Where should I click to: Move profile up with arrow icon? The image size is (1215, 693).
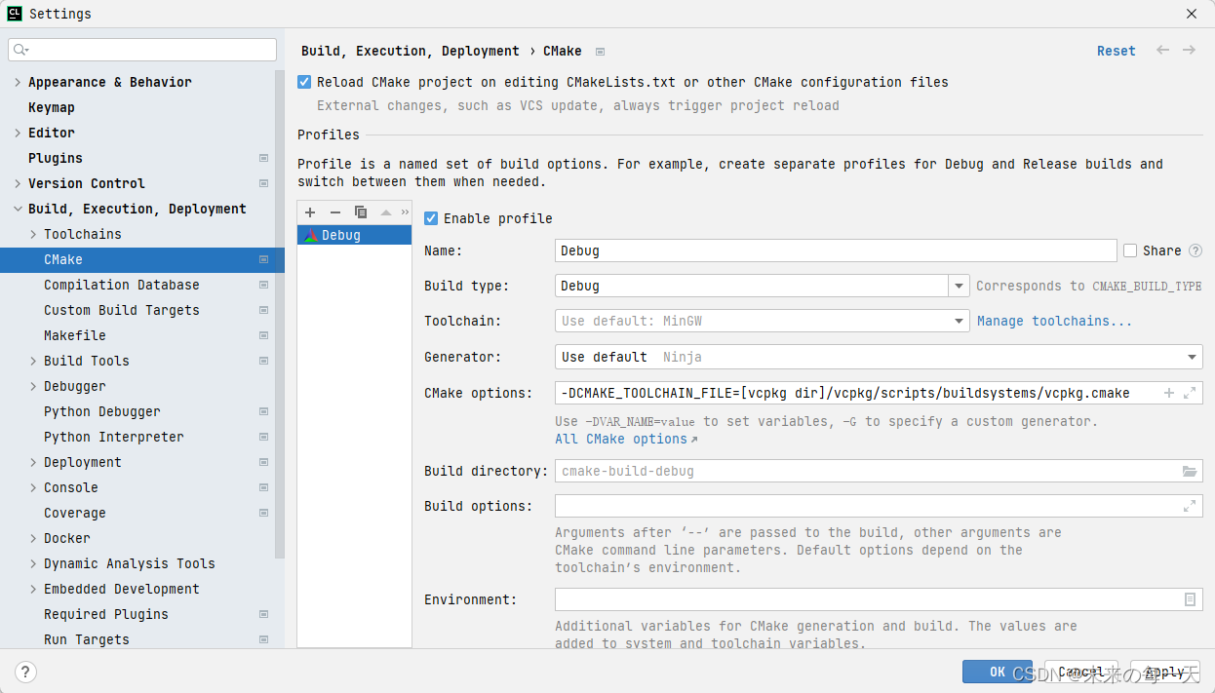[x=386, y=212]
